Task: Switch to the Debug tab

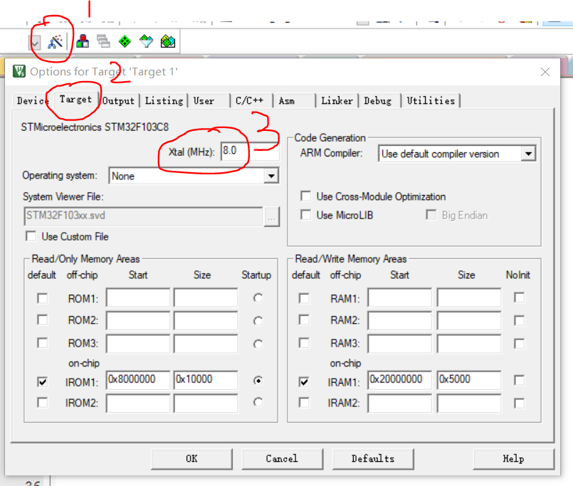Action: 377,101
